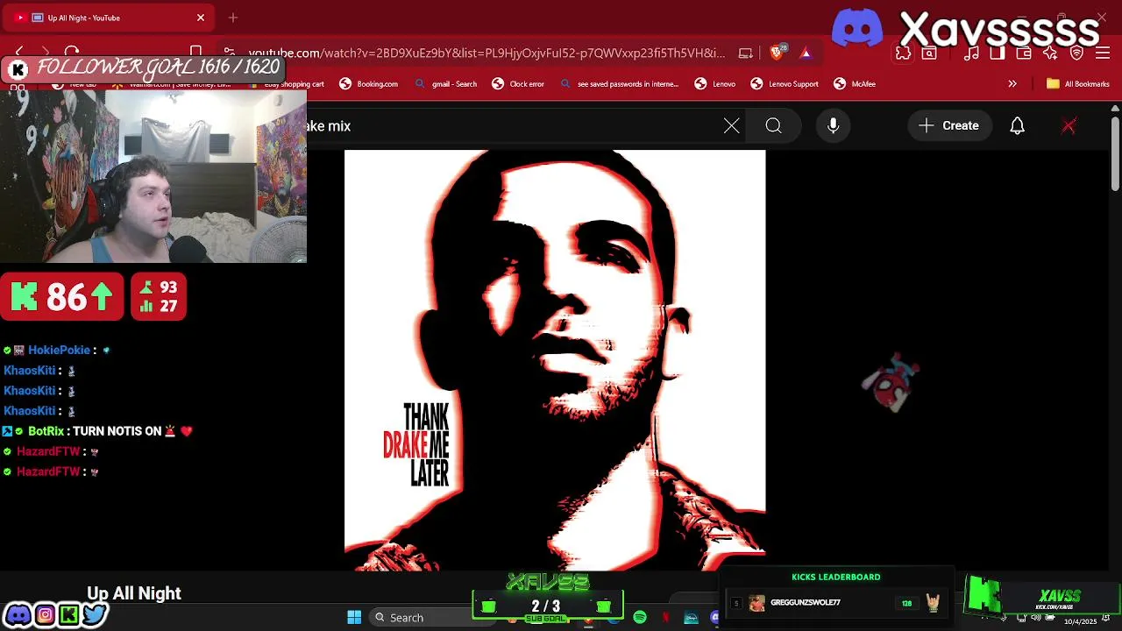This screenshot has width=1122, height=631.
Task: Open the Clock error bookmark
Action: (x=518, y=84)
